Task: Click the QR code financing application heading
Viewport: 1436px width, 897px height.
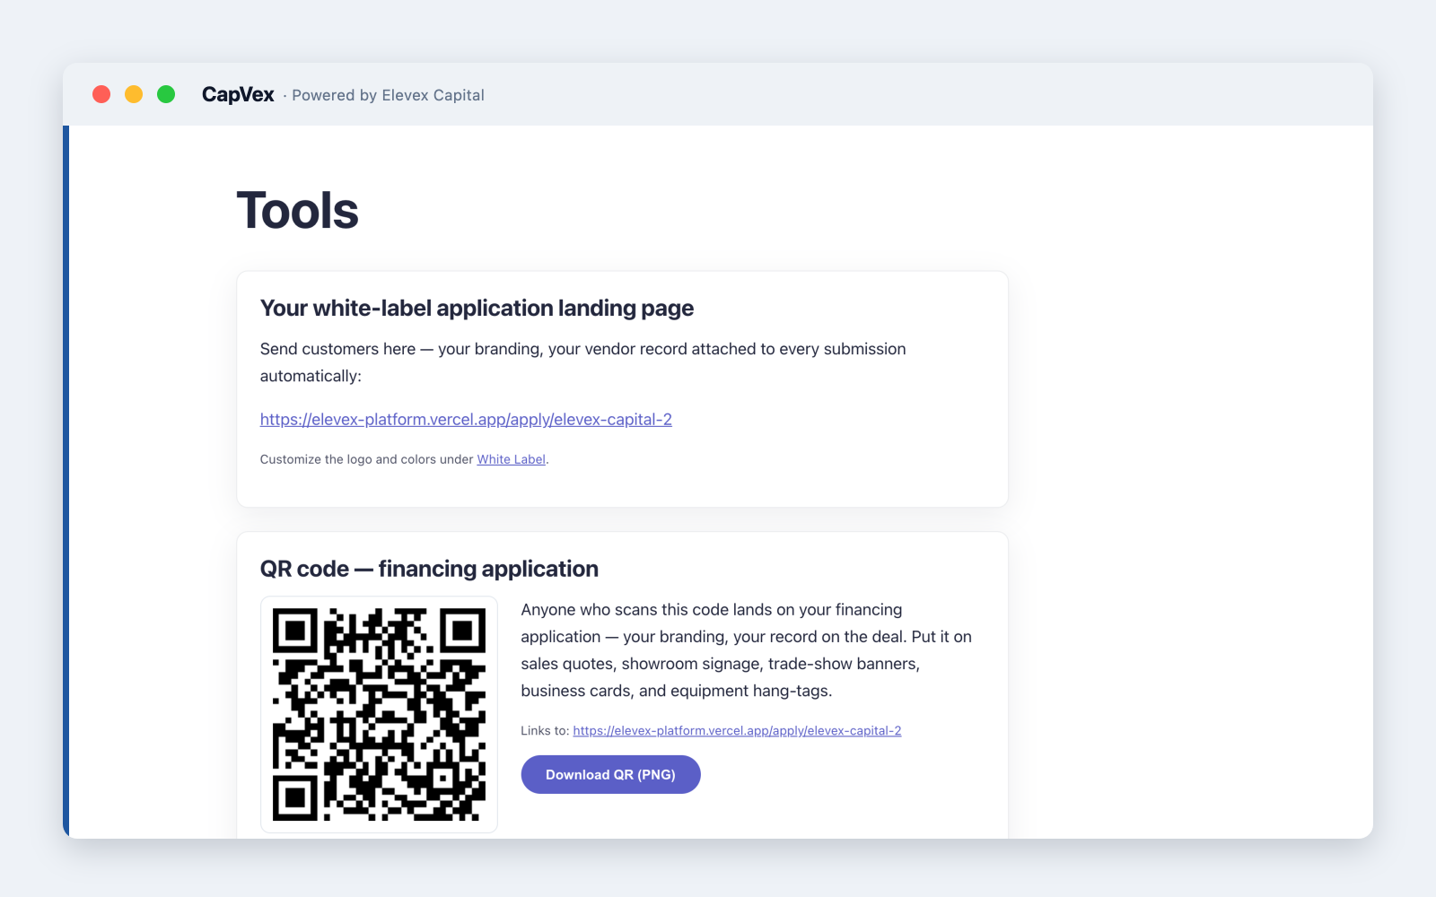Action: pyautogui.click(x=429, y=569)
